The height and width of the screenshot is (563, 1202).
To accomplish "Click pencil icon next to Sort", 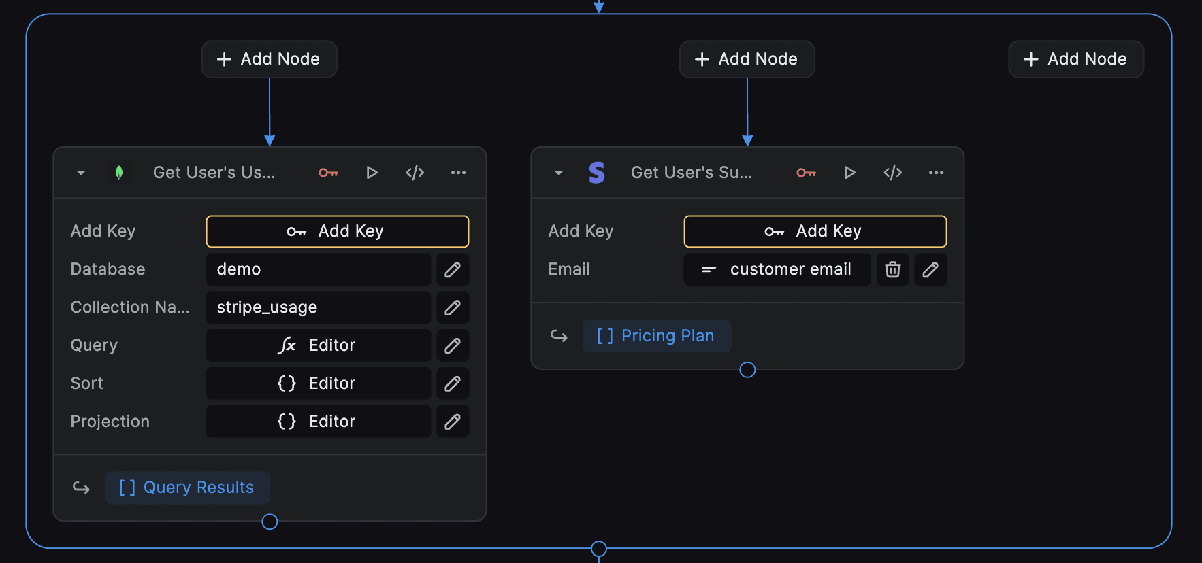I will pos(453,383).
